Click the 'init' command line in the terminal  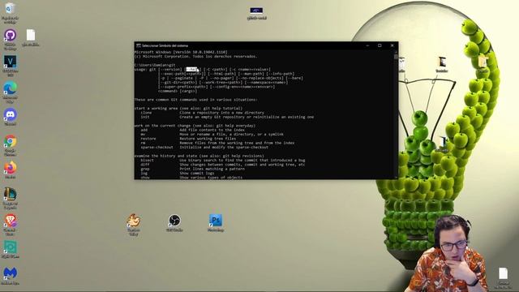pyautogui.click(x=227, y=117)
